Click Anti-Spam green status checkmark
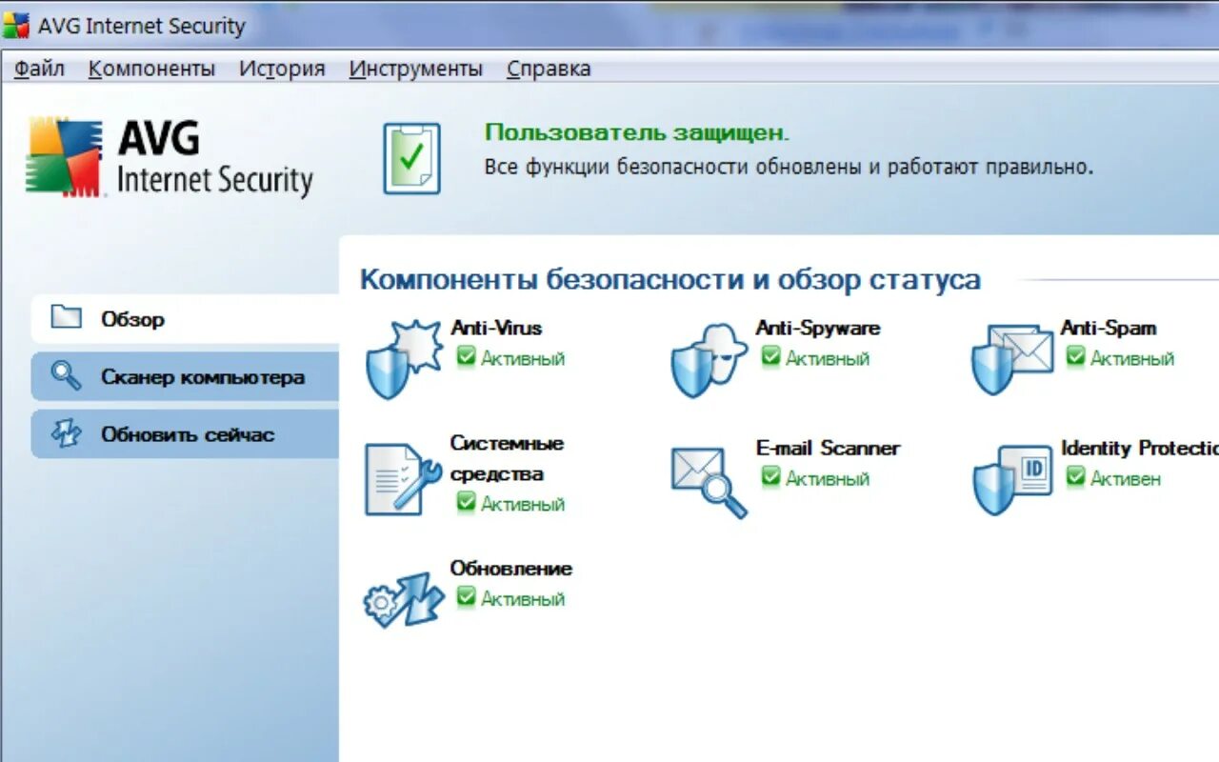1219x762 pixels. pos(1075,357)
